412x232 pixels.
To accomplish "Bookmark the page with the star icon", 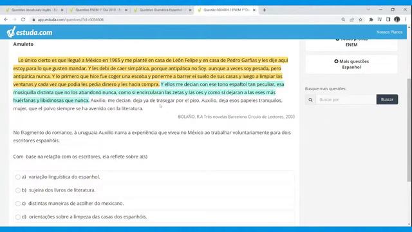I will point(360,19).
